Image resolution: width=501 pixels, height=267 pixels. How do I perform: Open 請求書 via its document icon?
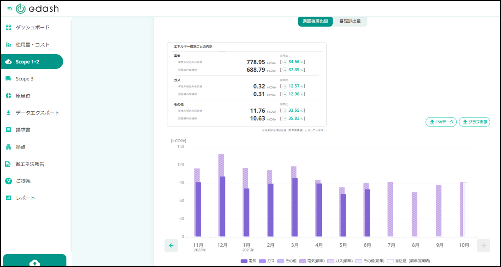pyautogui.click(x=9, y=130)
